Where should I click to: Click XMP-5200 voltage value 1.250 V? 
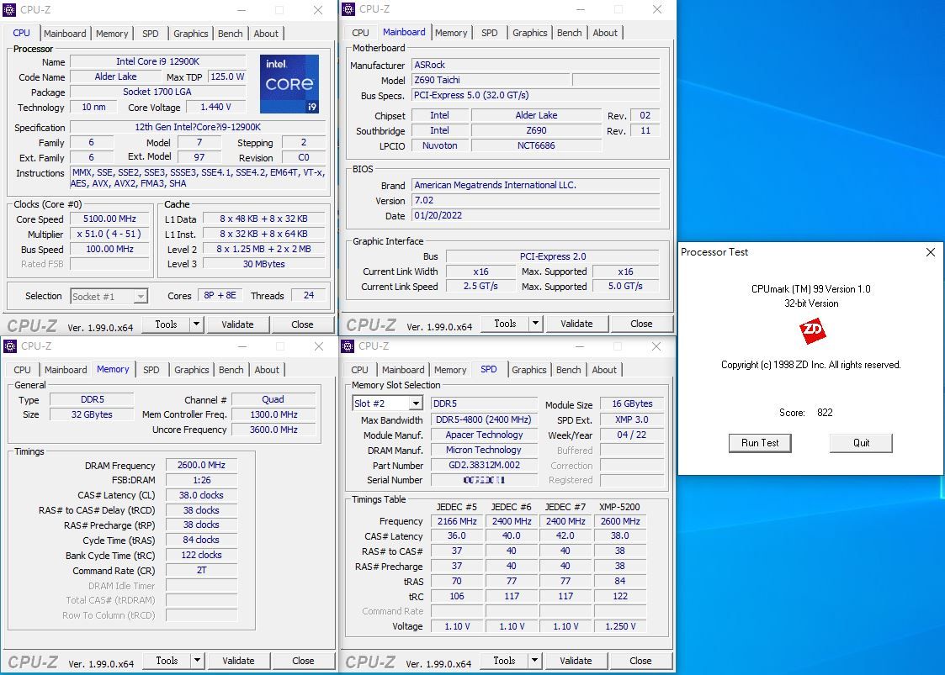(x=620, y=626)
